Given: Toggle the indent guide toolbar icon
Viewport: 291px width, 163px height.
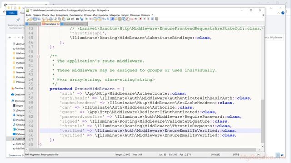Looking at the screenshot, I should click(112, 19).
